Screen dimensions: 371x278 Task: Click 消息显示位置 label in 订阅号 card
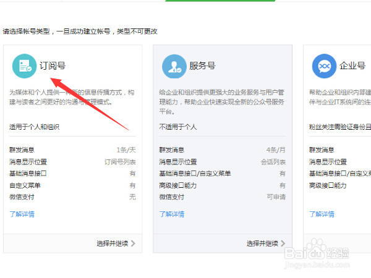[28, 162]
